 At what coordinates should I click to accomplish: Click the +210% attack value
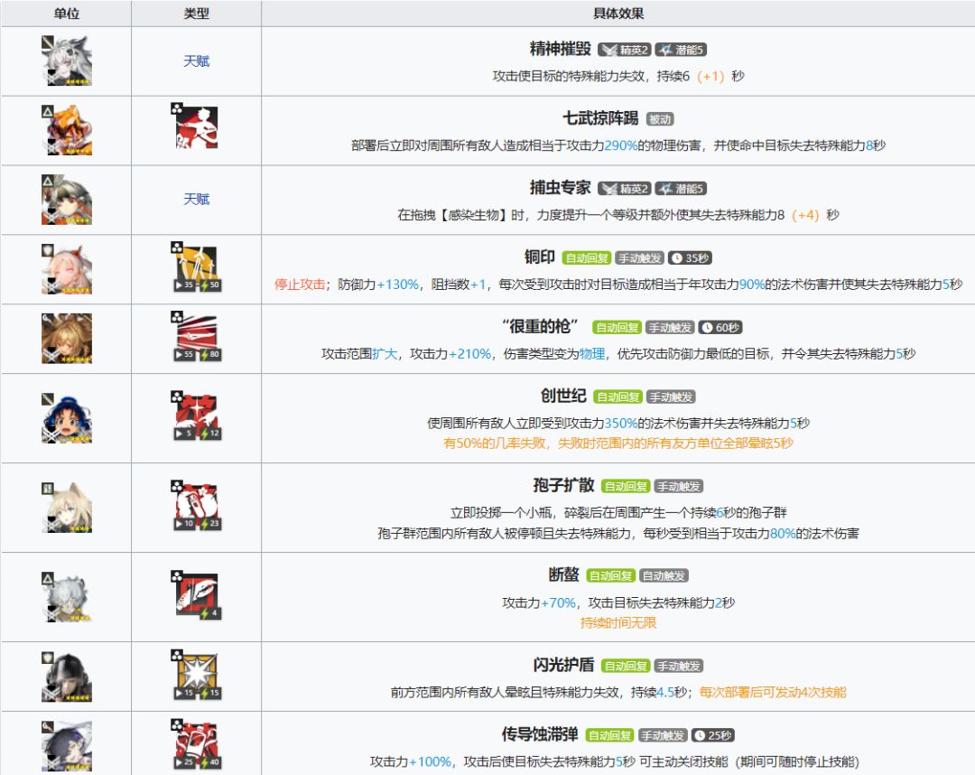pos(470,354)
